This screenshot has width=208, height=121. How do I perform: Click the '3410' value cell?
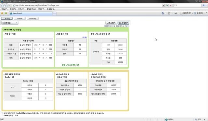point(120,54)
